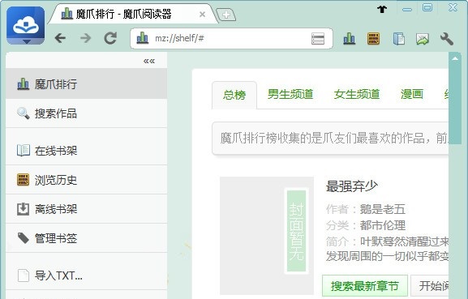Open 在线书架 in sidebar
Viewport: 468px width, 299px height.
pyautogui.click(x=86, y=150)
